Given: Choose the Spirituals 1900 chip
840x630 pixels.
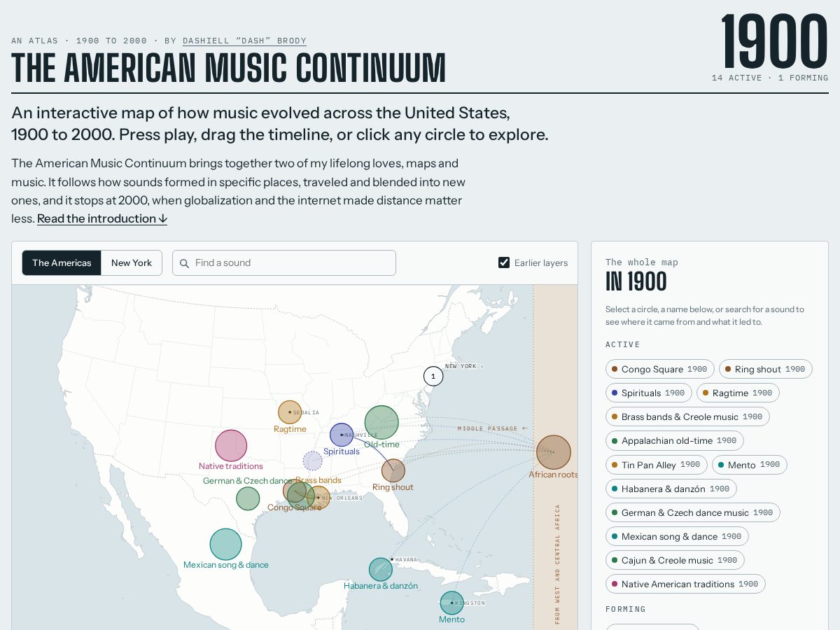Looking at the screenshot, I should click(648, 393).
